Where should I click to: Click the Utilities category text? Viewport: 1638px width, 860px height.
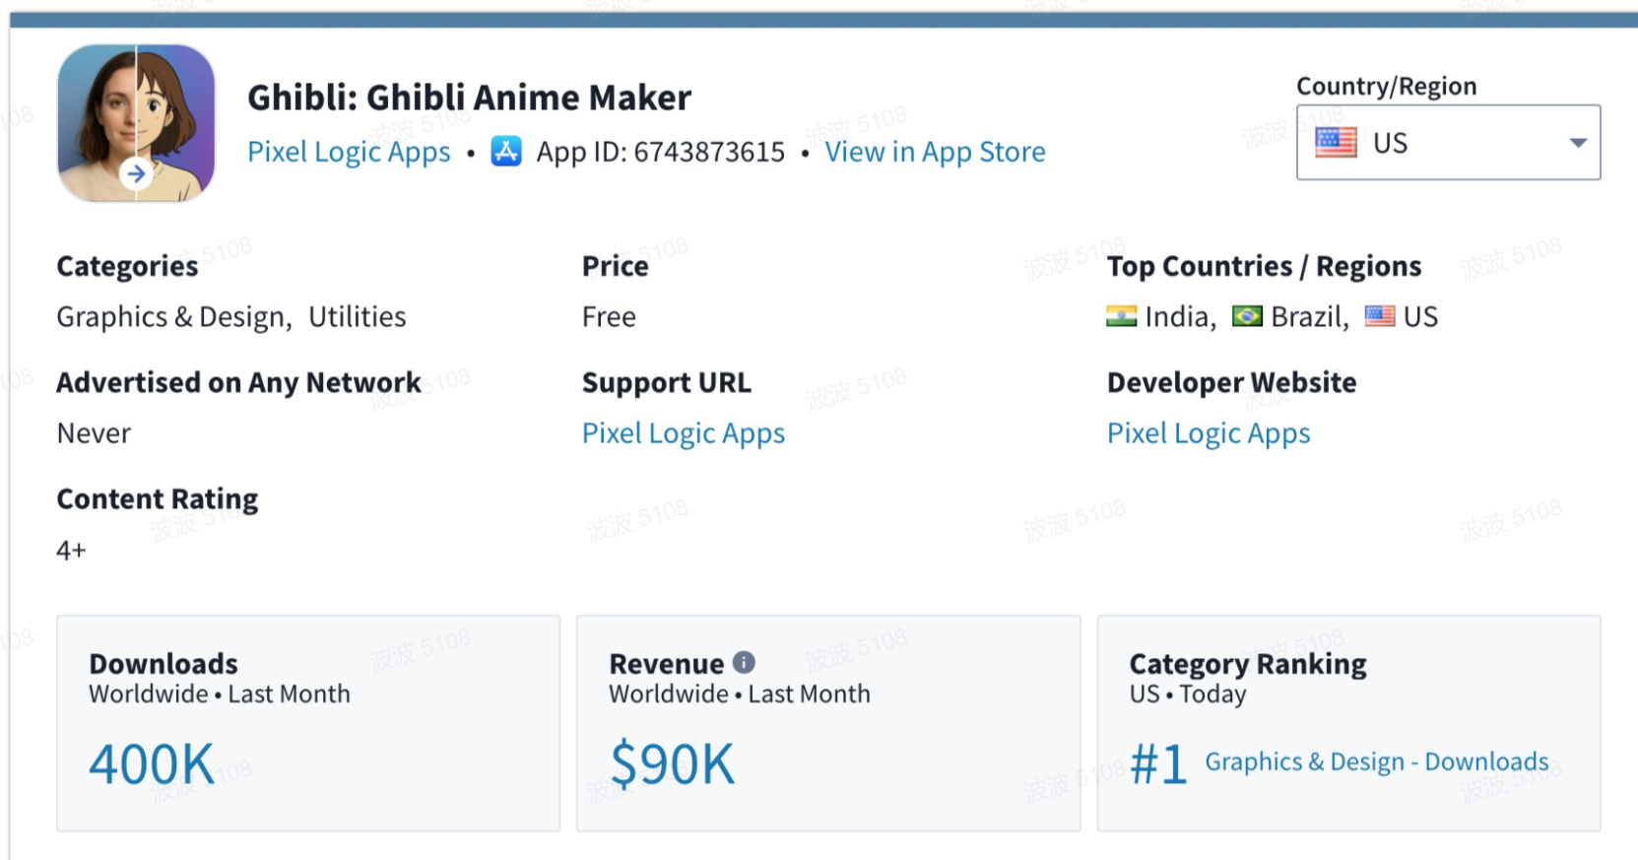point(358,317)
